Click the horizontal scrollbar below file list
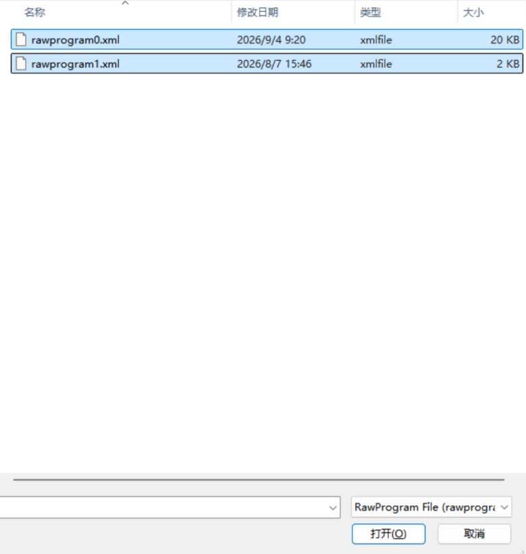Image resolution: width=526 pixels, height=554 pixels. click(259, 480)
